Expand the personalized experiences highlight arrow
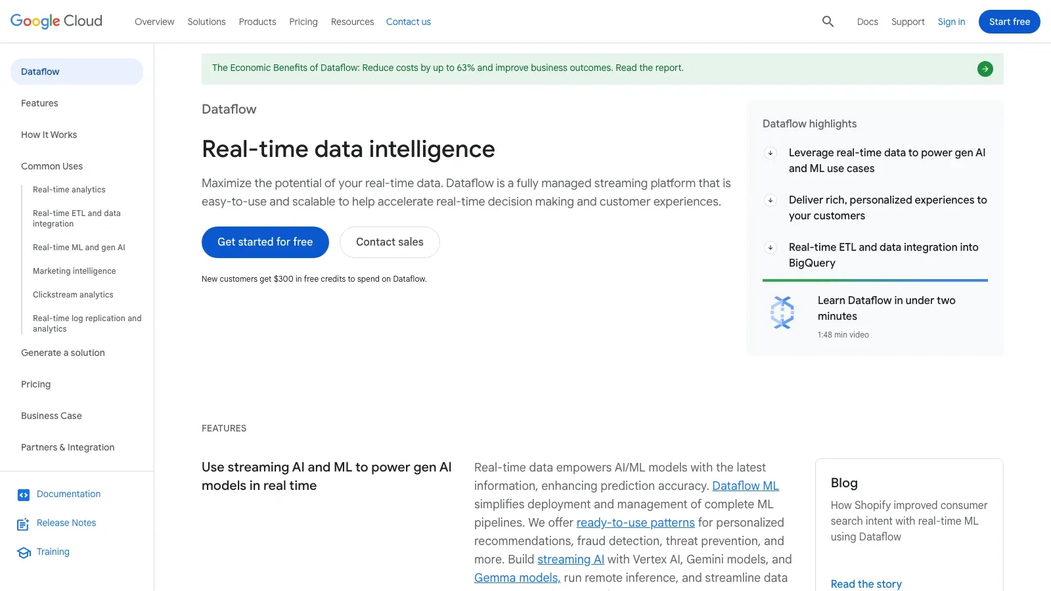The height and width of the screenshot is (591, 1051). (771, 200)
